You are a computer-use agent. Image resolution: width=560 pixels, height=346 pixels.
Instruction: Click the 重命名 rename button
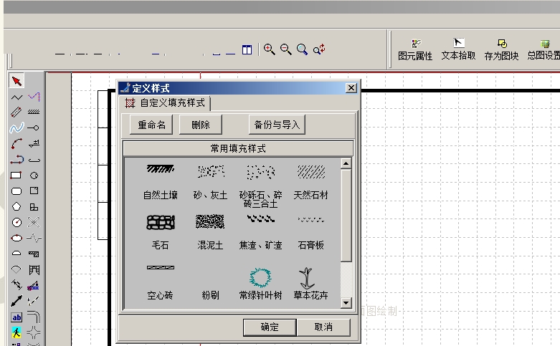(151, 125)
